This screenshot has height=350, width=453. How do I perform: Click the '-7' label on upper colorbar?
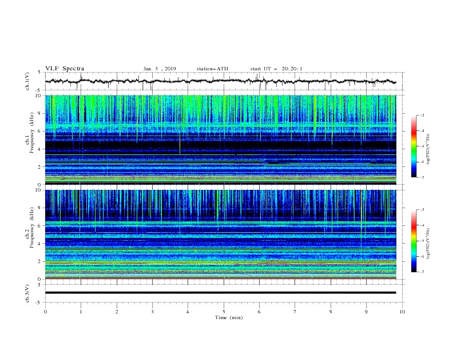click(x=422, y=177)
